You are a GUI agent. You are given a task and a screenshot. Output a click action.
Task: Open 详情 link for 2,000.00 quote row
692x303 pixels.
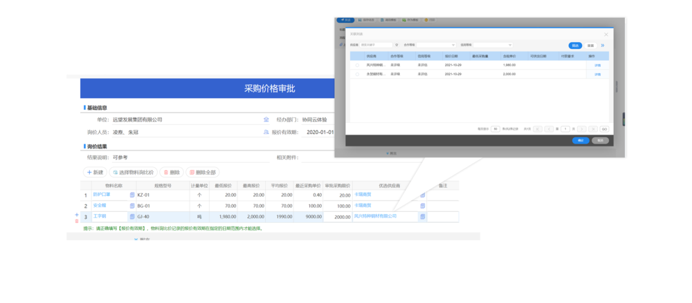(x=598, y=75)
